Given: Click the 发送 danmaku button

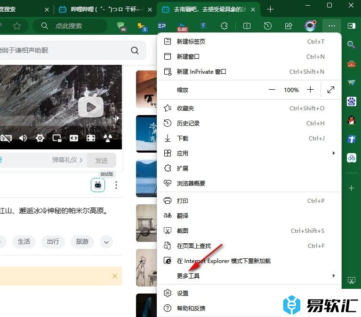Looking at the screenshot, I should point(102,160).
